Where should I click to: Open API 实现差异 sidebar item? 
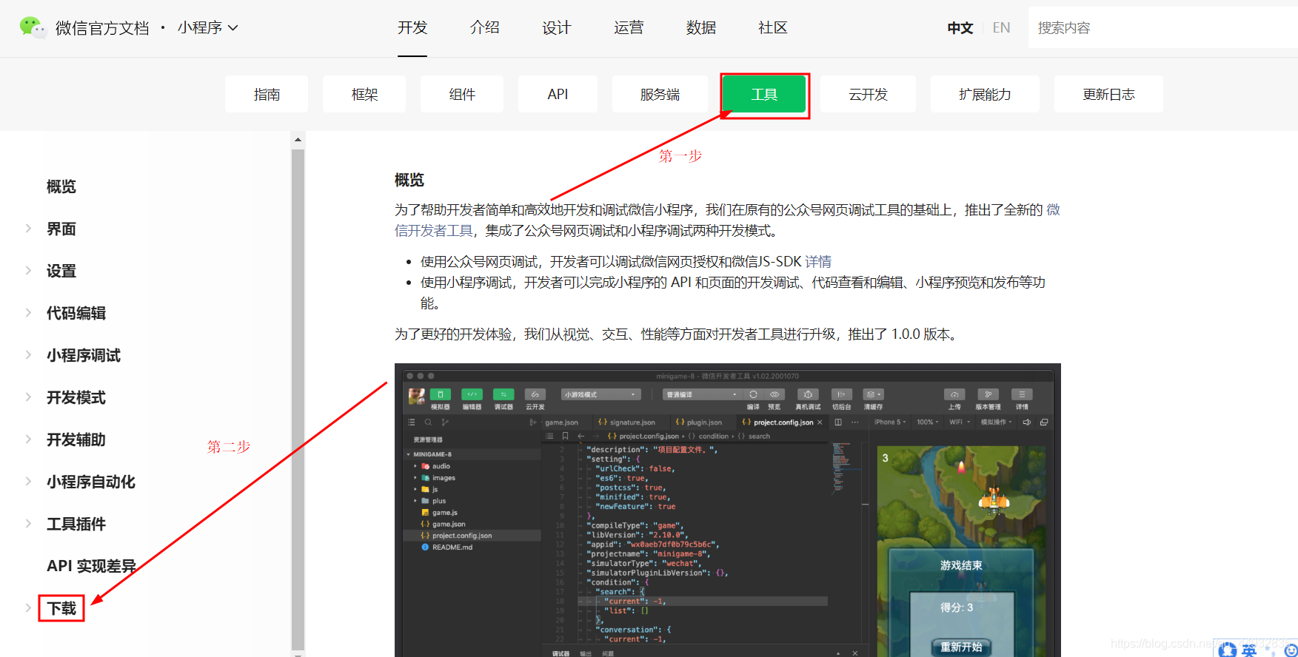pyautogui.click(x=91, y=566)
